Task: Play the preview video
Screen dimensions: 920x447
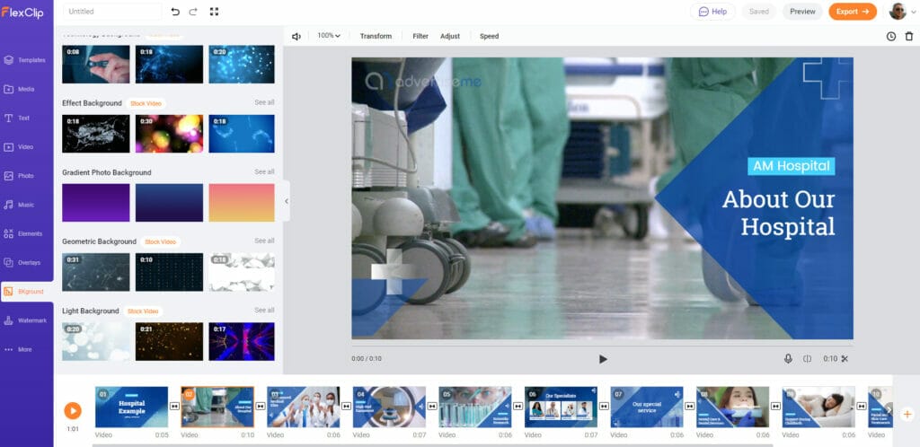Action: coord(603,359)
